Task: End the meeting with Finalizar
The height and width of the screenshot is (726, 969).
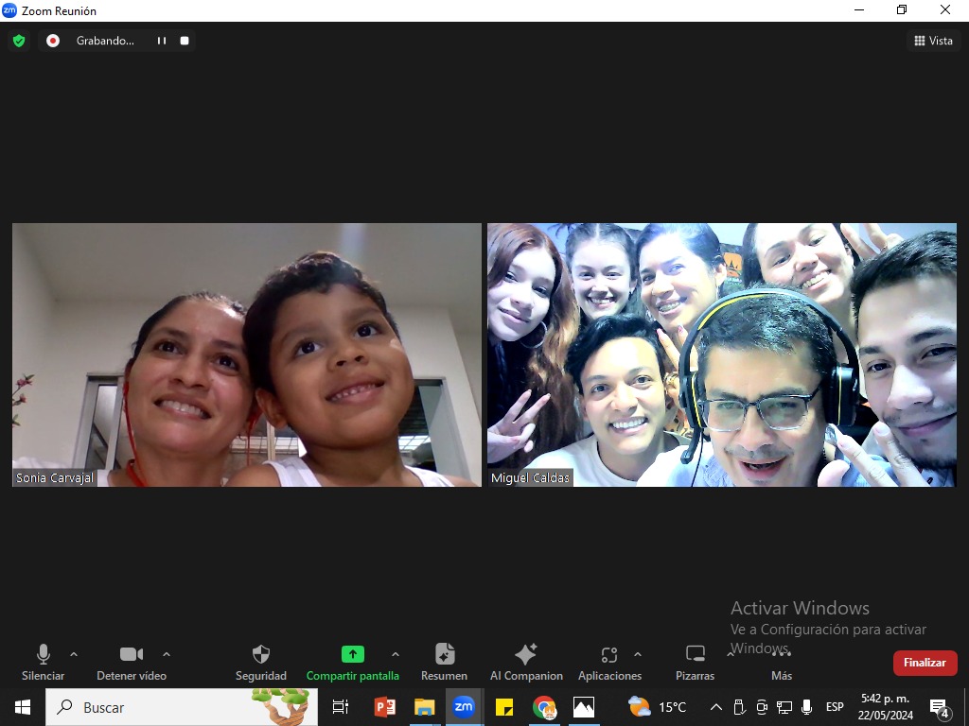Action: pyautogui.click(x=925, y=663)
